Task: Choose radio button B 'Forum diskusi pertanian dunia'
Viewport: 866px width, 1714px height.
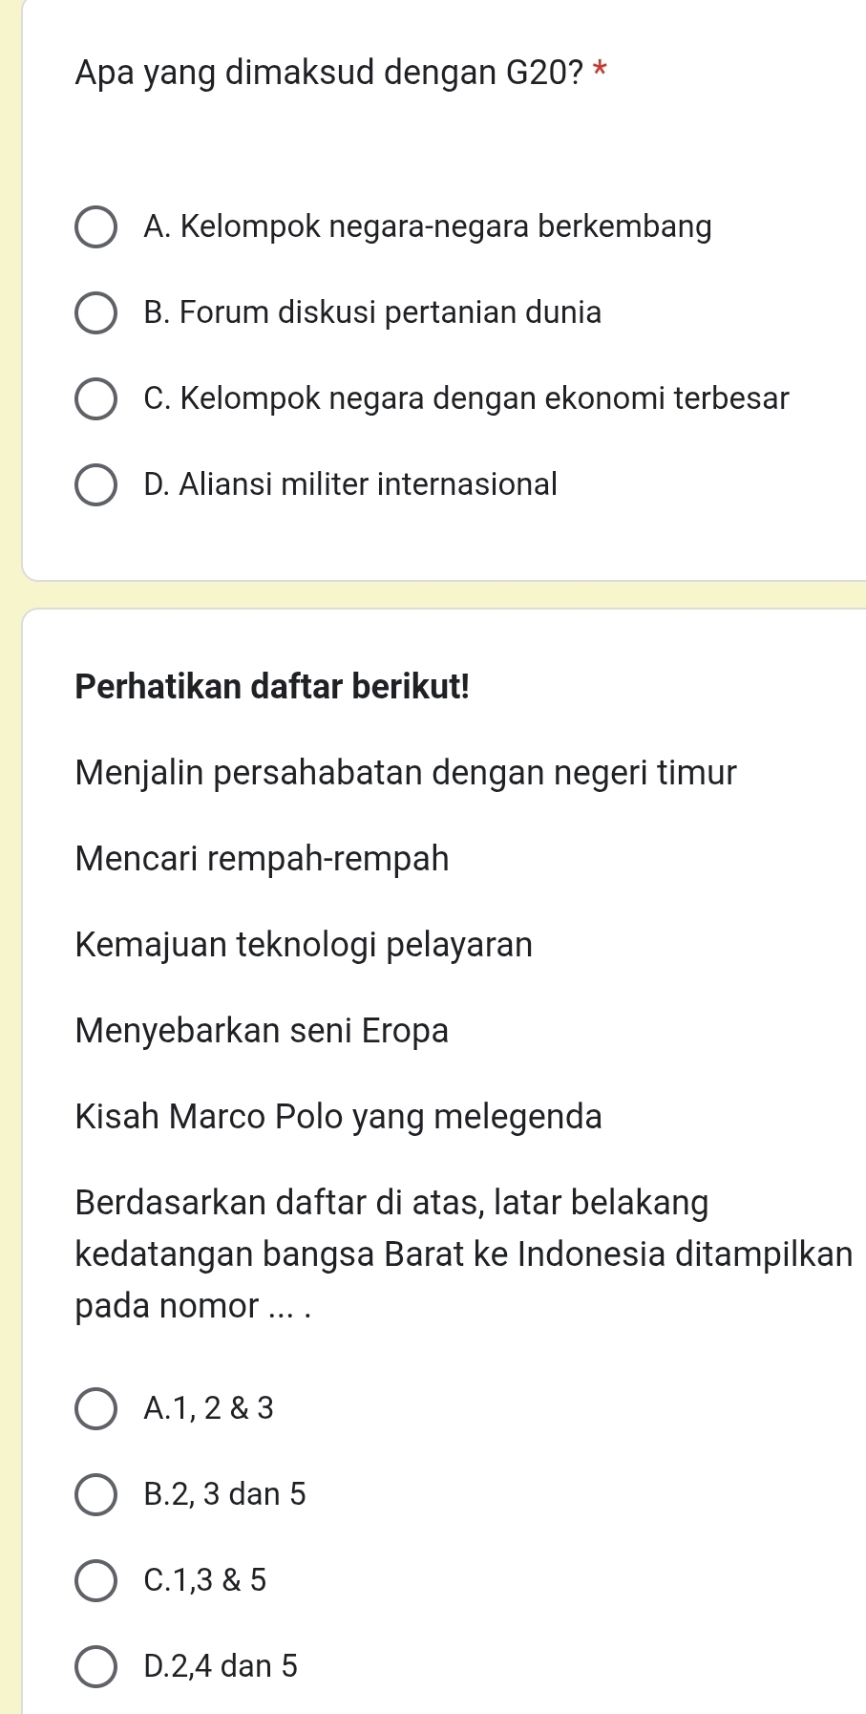Action: tap(96, 313)
